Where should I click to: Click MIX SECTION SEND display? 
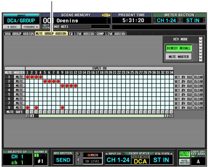pos(63,160)
